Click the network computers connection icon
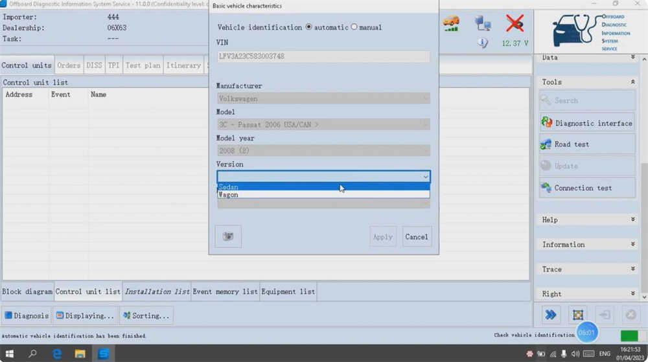This screenshot has width=648, height=362. [x=483, y=23]
